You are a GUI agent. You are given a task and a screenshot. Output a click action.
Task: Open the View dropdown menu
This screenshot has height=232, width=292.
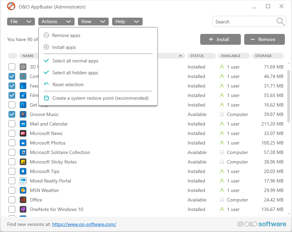coord(93,21)
